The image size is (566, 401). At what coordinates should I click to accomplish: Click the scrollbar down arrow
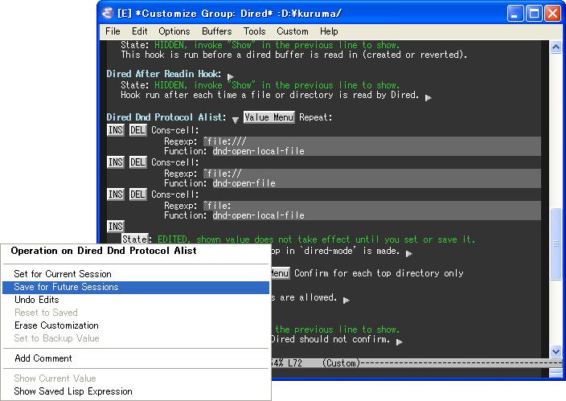pyautogui.click(x=555, y=352)
